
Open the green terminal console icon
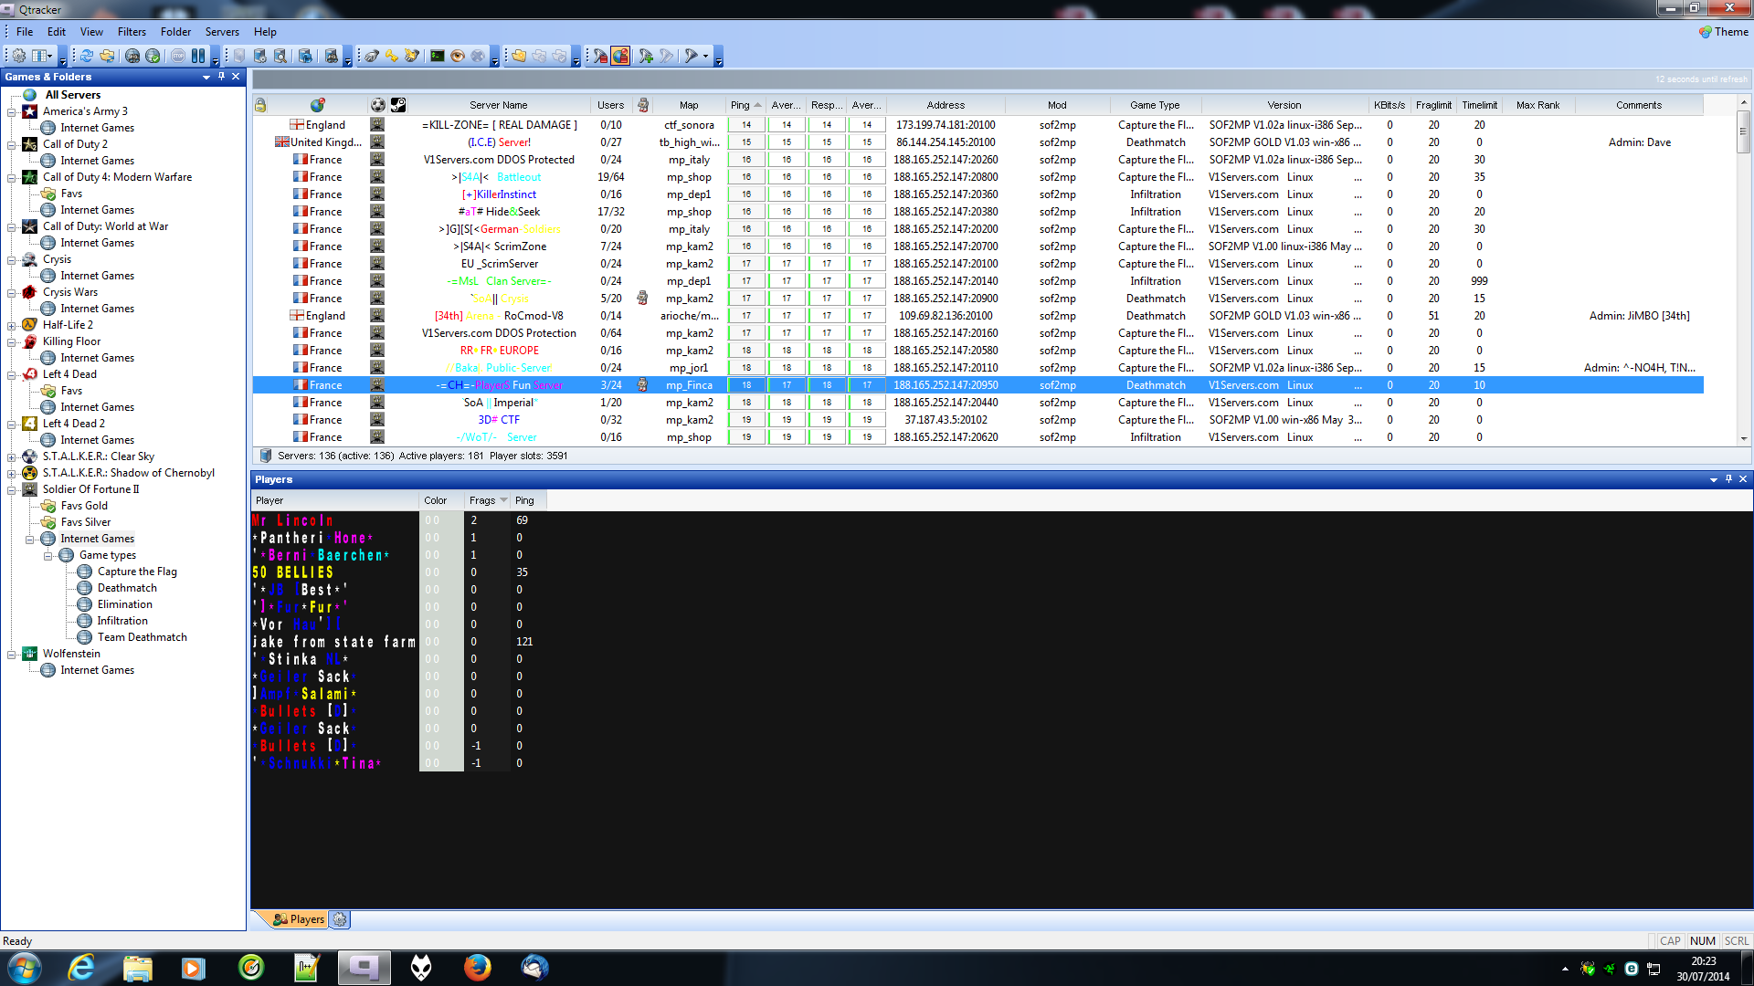tap(438, 57)
